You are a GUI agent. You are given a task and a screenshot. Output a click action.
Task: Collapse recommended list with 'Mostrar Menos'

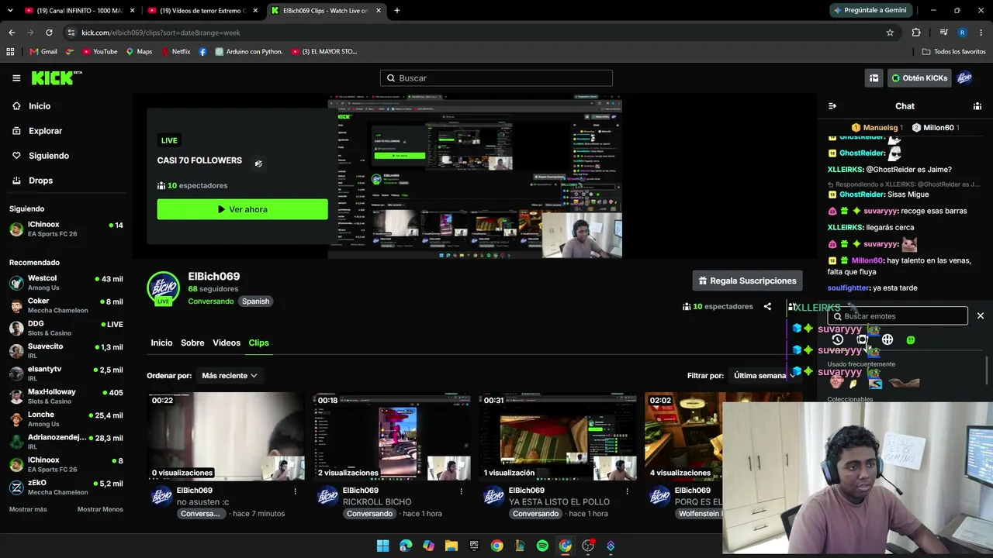(x=100, y=509)
